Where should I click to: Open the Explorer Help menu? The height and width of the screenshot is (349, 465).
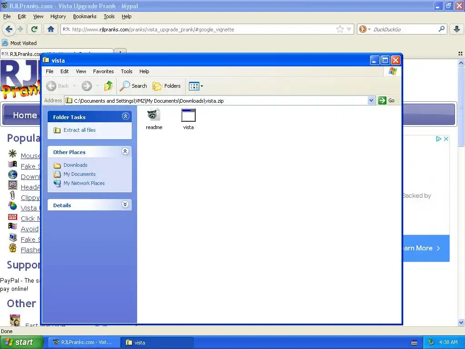144,71
